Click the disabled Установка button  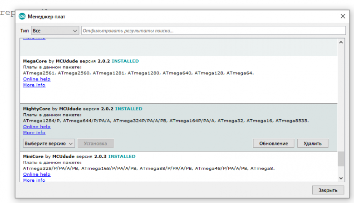pos(95,143)
